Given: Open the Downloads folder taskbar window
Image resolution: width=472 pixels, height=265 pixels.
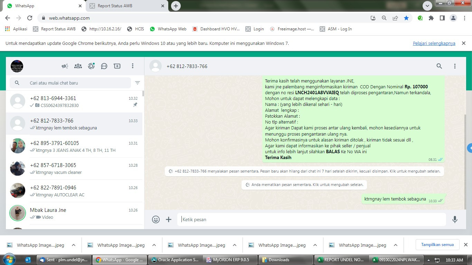Looking at the screenshot, I should [x=286, y=260].
